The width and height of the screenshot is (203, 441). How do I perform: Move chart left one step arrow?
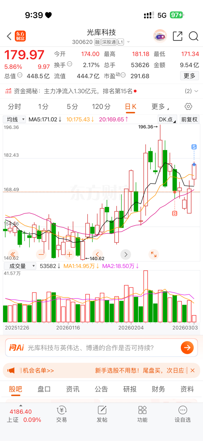coord(97,254)
